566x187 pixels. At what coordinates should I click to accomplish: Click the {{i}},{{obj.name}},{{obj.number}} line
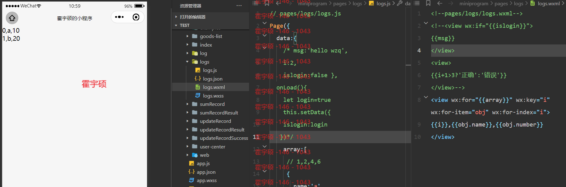(x=487, y=125)
